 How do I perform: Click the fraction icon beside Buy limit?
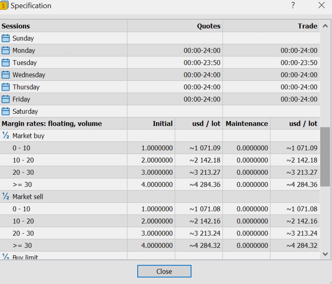pos(6,256)
